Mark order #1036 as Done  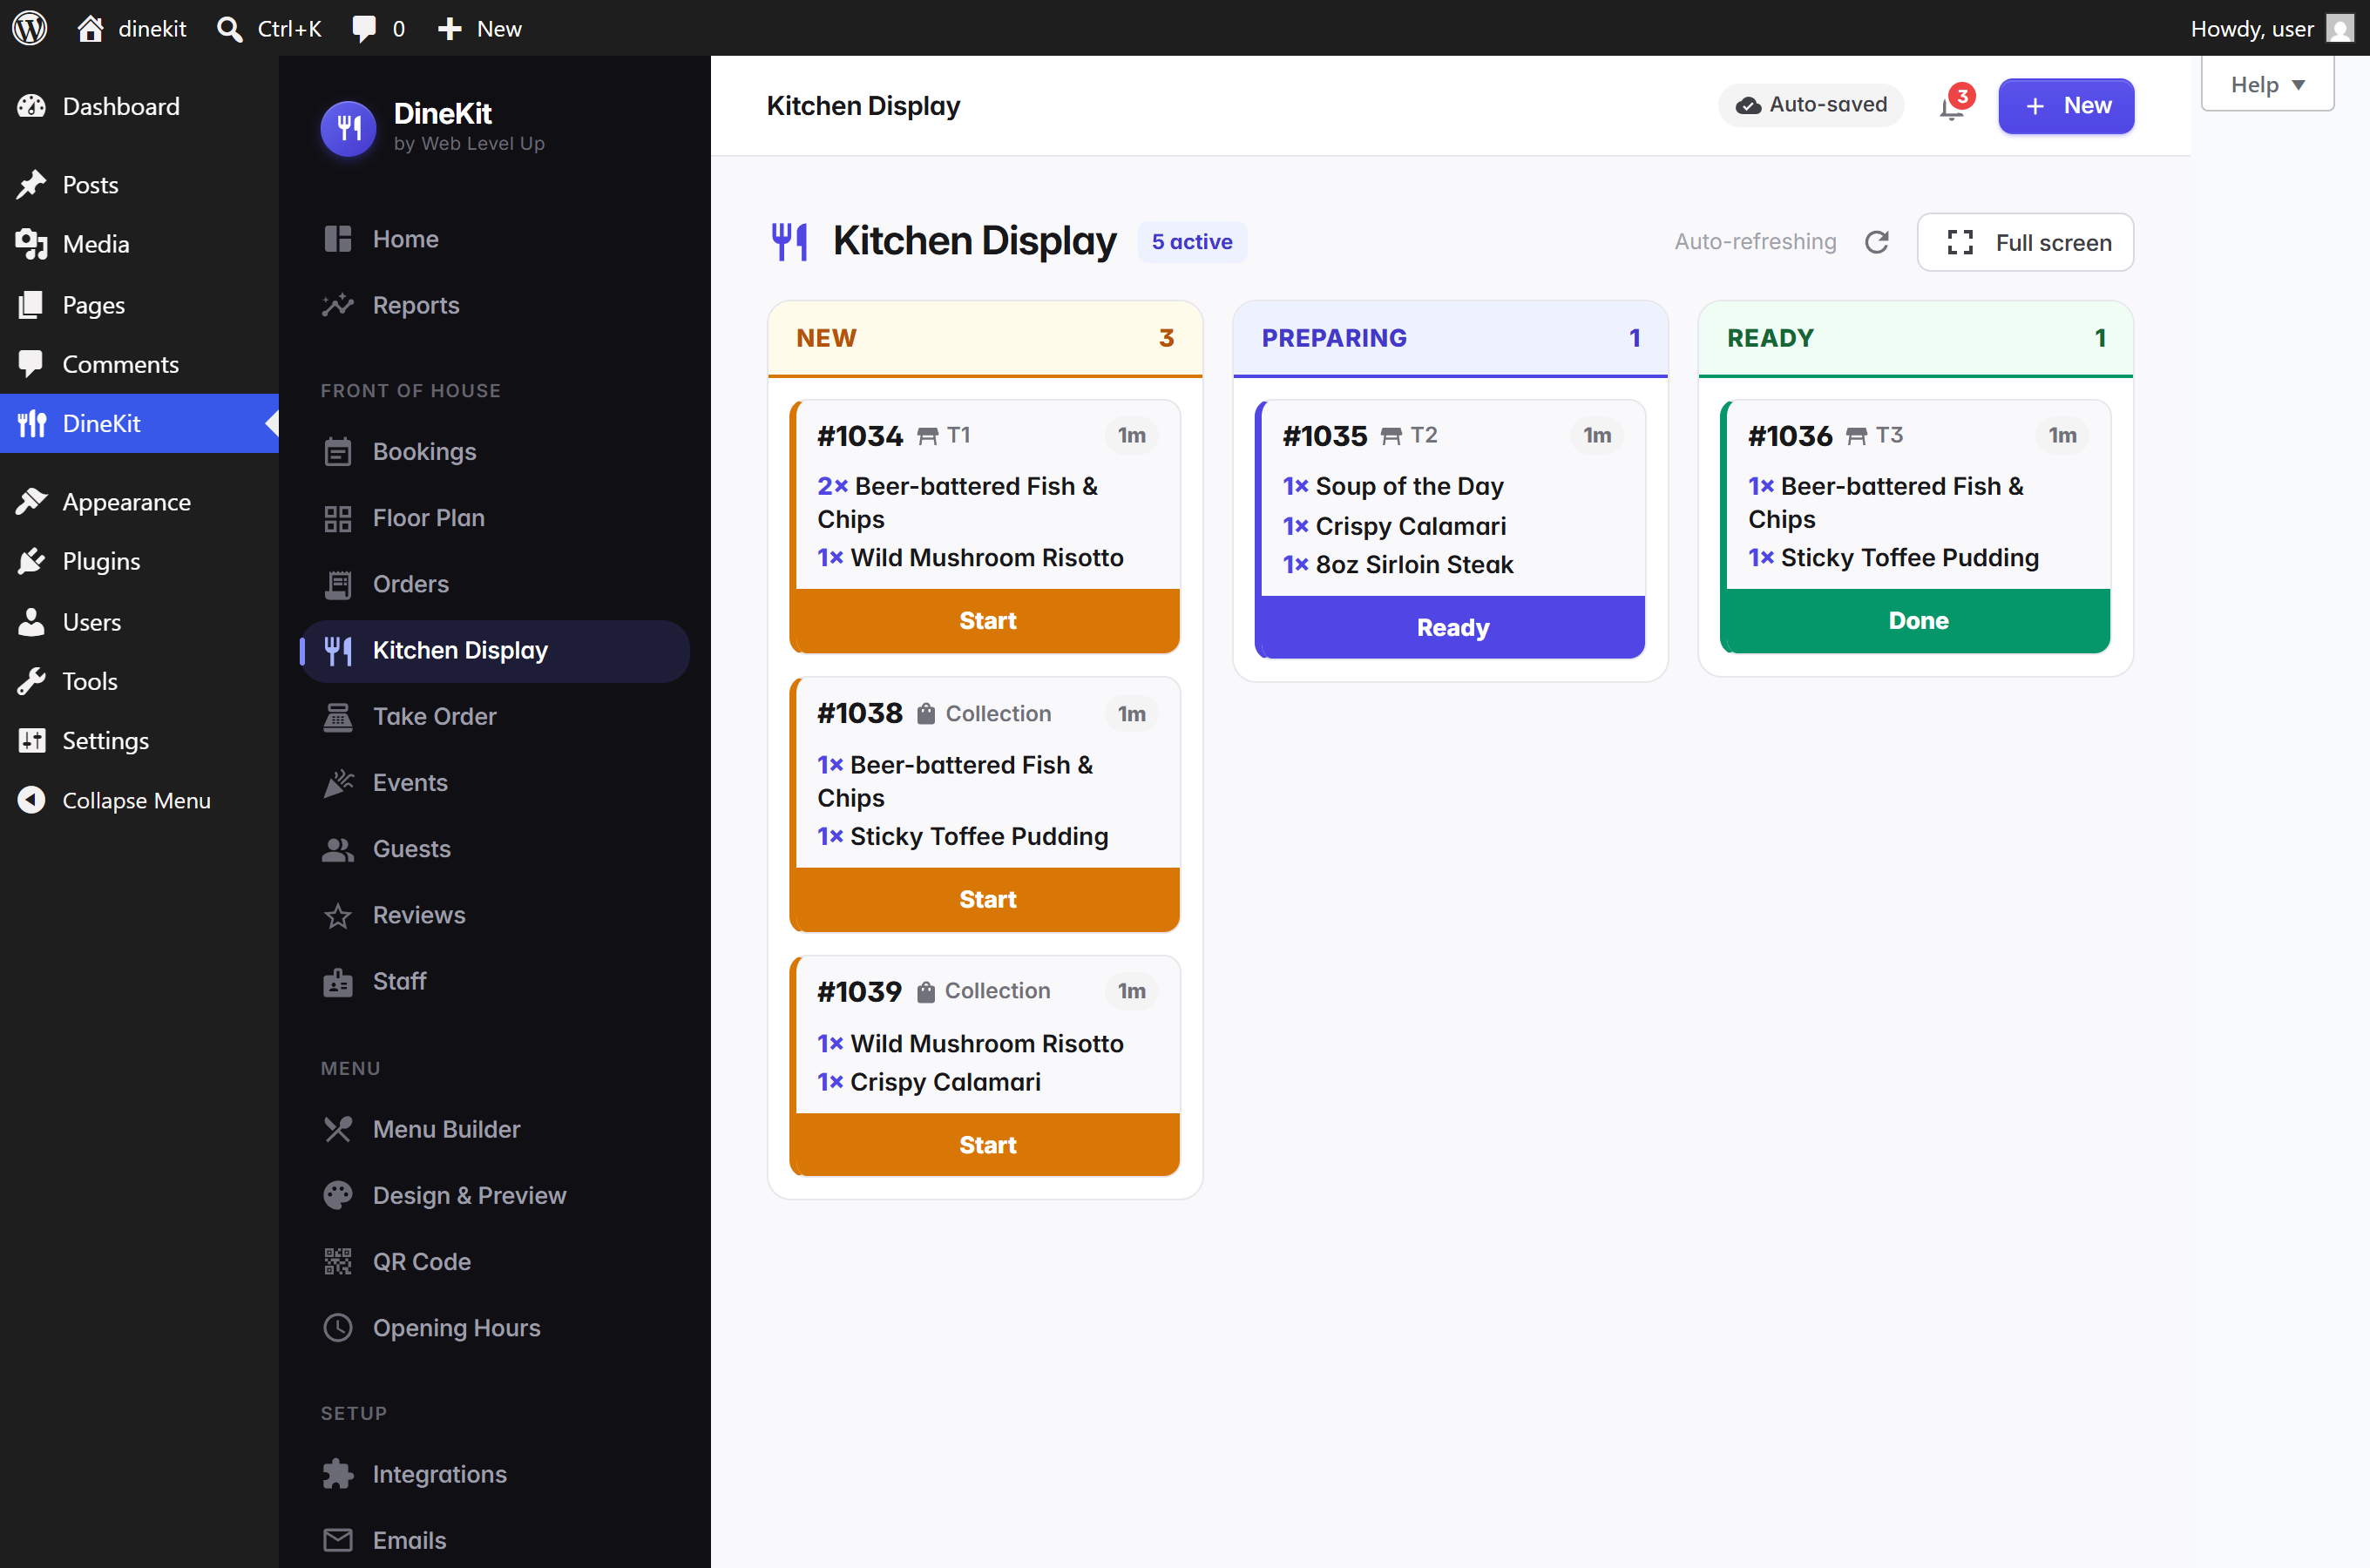[x=1918, y=621]
